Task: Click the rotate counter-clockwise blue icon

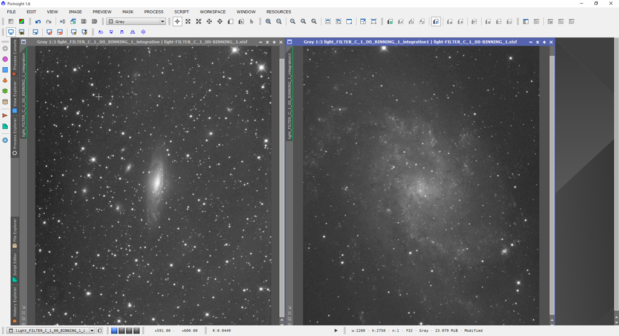Action: click(101, 32)
